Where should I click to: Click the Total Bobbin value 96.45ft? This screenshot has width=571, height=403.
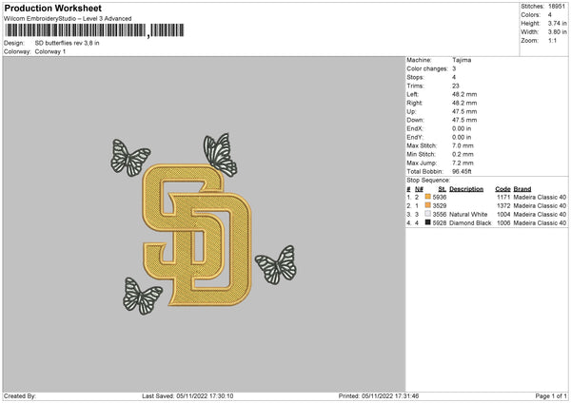tap(462, 171)
